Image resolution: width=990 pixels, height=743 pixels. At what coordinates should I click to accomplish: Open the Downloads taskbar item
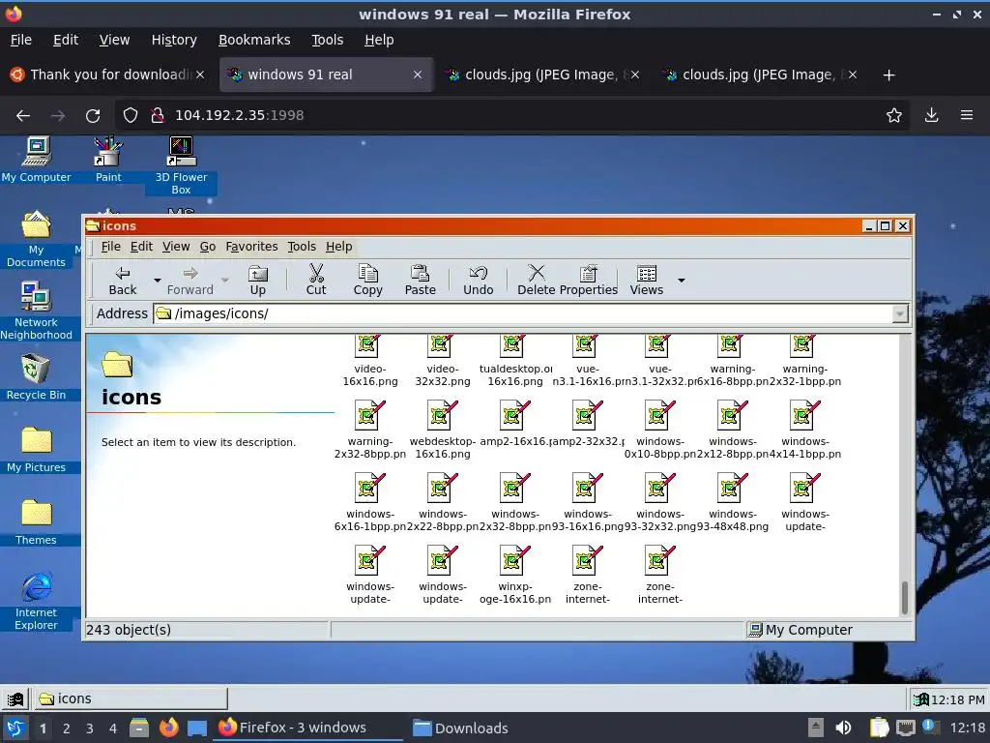(x=460, y=728)
